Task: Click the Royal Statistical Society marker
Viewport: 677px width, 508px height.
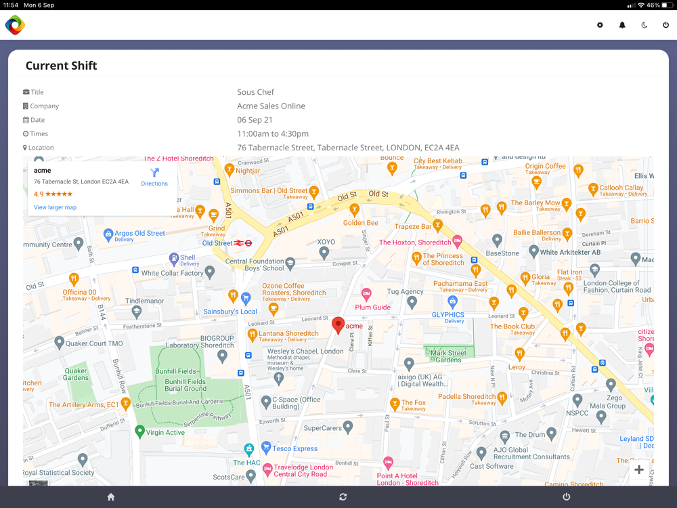Action: [x=83, y=460]
